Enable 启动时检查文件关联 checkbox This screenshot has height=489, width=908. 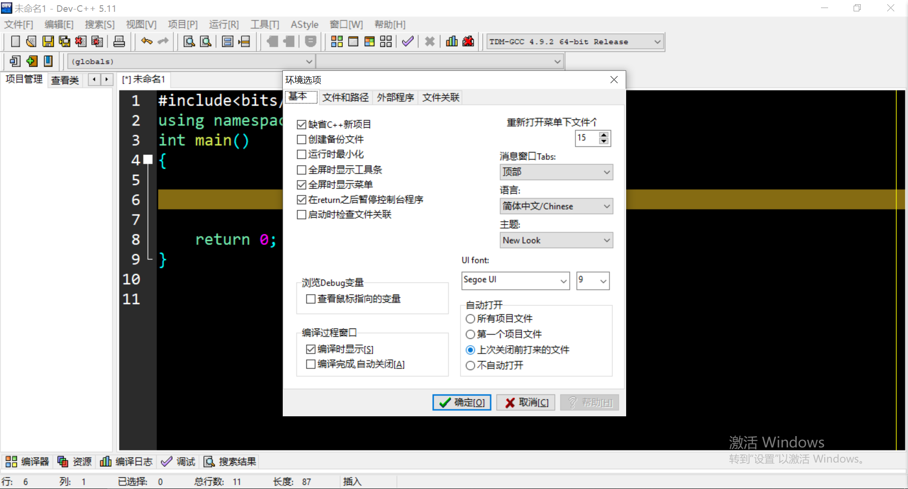(301, 215)
